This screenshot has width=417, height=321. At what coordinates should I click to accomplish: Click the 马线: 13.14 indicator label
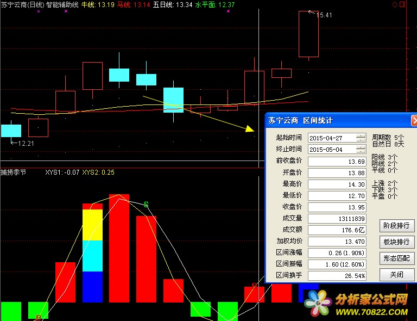click(x=134, y=4)
